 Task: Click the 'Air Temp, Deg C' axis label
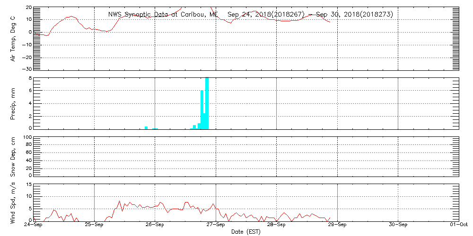click(x=13, y=39)
